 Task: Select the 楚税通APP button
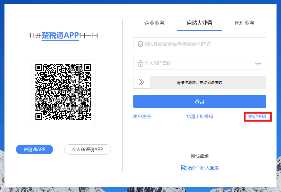[x=34, y=149]
